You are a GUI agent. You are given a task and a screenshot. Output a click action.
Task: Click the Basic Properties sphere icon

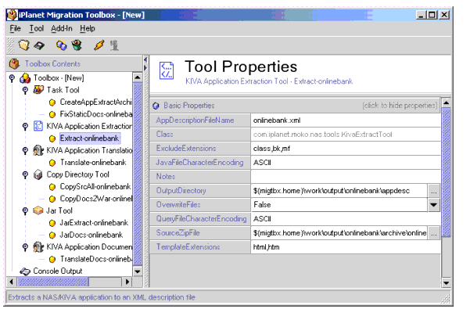coord(156,106)
